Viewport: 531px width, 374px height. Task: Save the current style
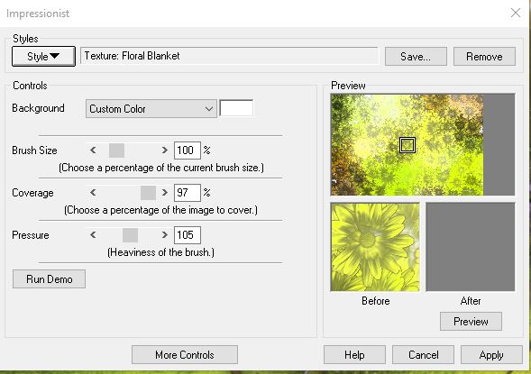click(416, 56)
